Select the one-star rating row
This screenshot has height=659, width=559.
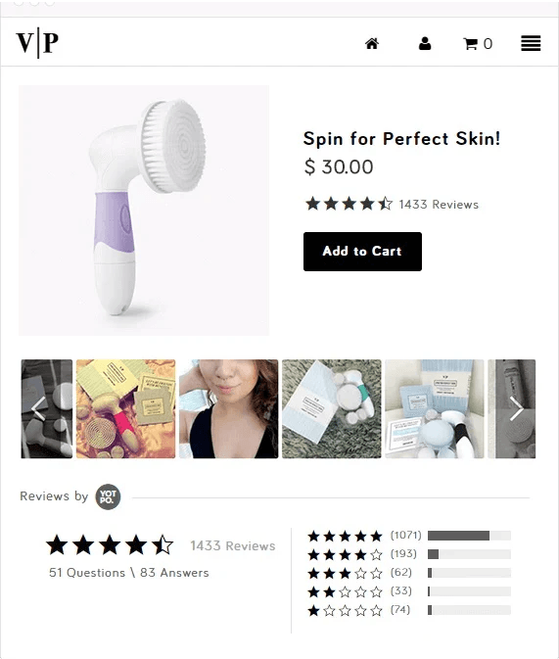tap(409, 610)
